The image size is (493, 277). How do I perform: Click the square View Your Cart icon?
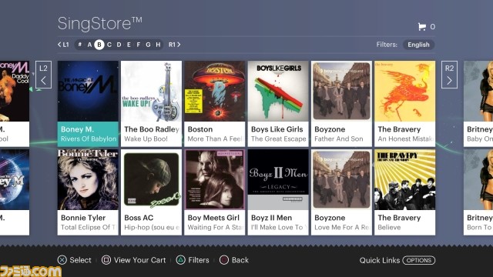tap(106, 260)
